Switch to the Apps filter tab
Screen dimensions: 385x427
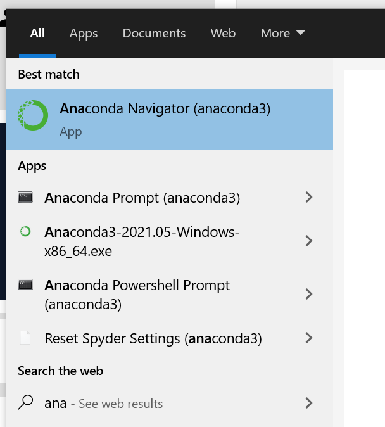(84, 34)
